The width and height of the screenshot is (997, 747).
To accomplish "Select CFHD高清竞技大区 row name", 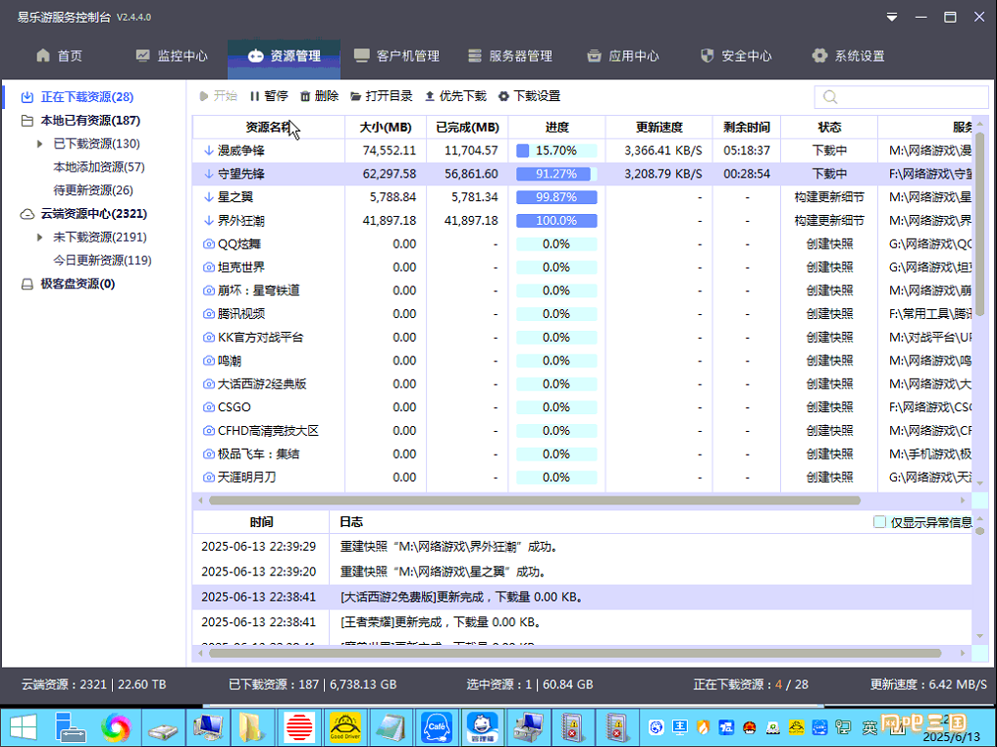I will point(268,431).
